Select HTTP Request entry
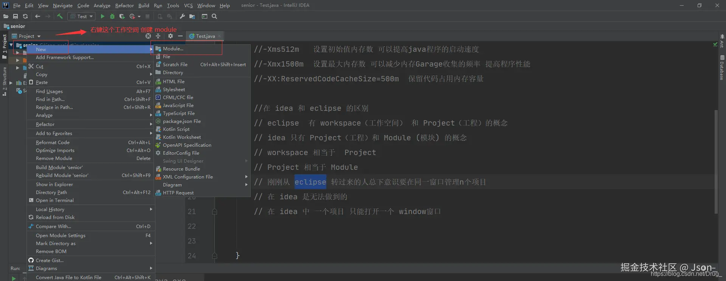This screenshot has height=281, width=726. pyautogui.click(x=202, y=193)
